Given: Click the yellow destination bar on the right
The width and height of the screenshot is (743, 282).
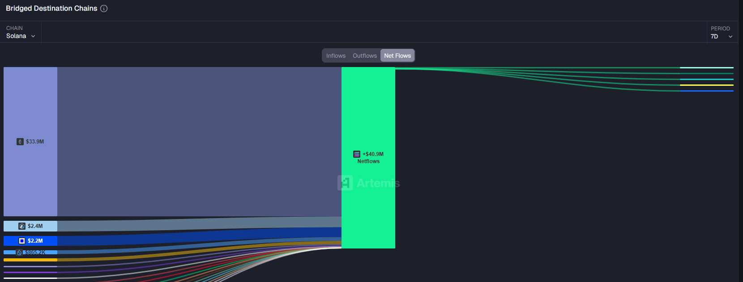Looking at the screenshot, I should [x=706, y=85].
